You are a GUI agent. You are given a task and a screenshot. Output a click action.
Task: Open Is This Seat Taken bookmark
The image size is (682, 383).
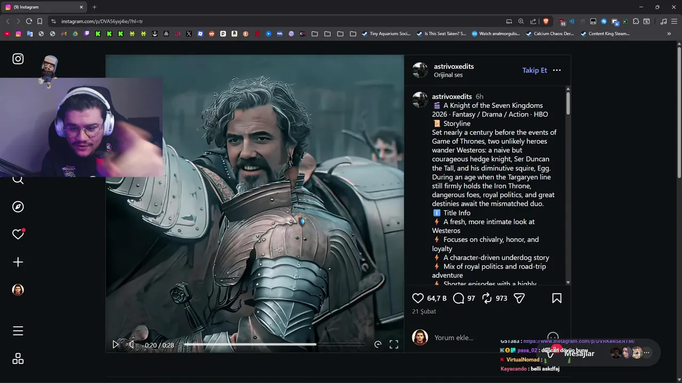tap(442, 34)
